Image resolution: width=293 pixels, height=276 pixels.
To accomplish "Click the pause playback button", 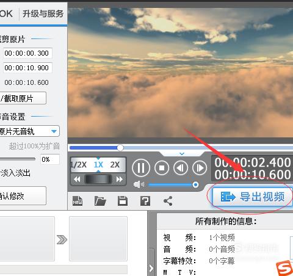I will pyautogui.click(x=141, y=168).
